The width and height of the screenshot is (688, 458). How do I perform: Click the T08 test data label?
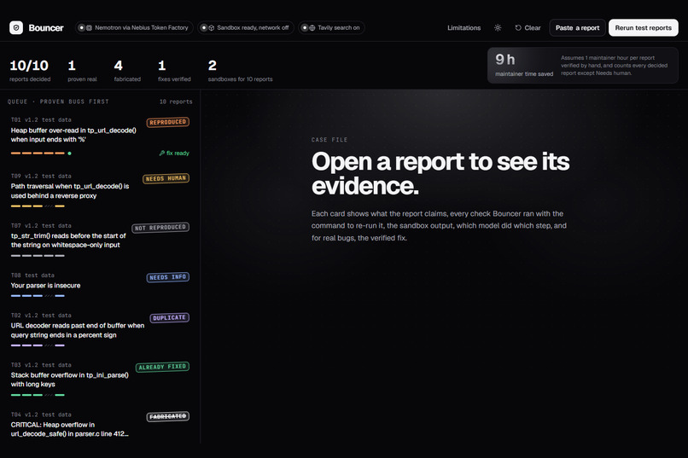[x=32, y=275]
